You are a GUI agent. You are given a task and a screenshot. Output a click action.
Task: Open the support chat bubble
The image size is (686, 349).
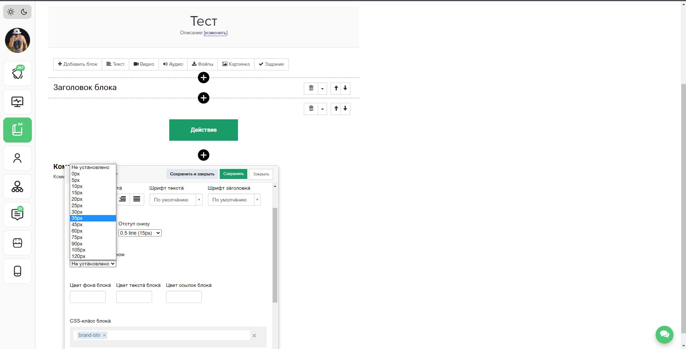[664, 334]
